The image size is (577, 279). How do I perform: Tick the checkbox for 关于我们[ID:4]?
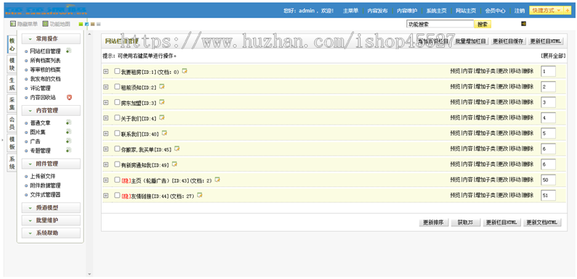(117, 117)
